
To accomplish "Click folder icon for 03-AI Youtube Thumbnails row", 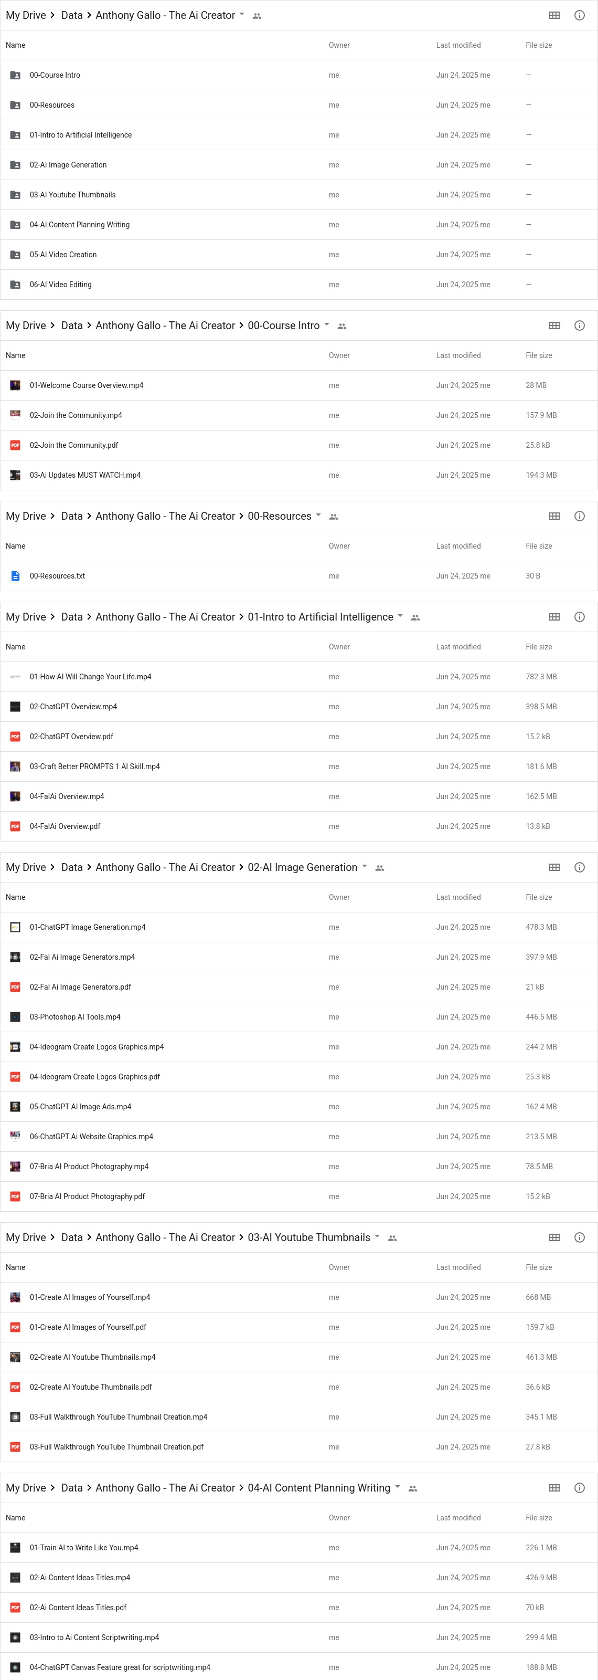I will coord(15,195).
